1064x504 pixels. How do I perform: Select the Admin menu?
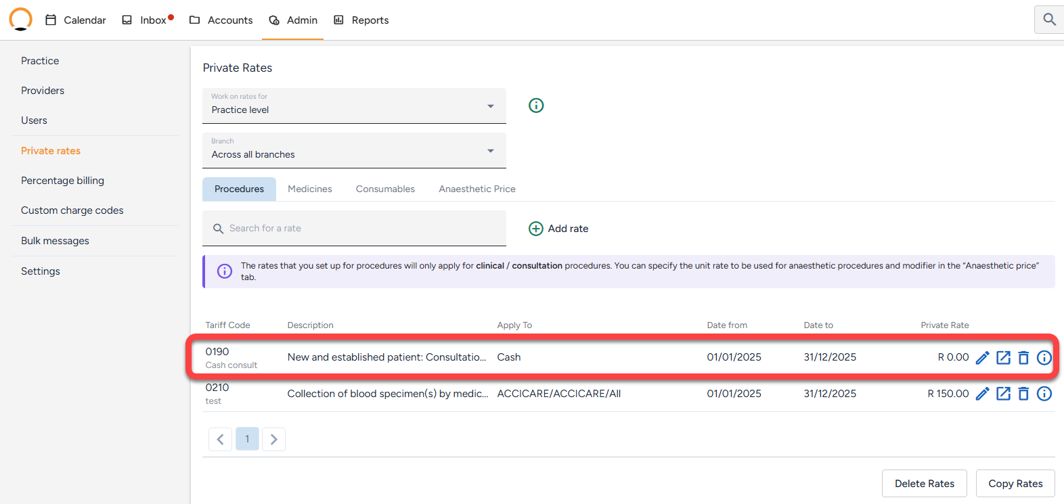pos(293,20)
